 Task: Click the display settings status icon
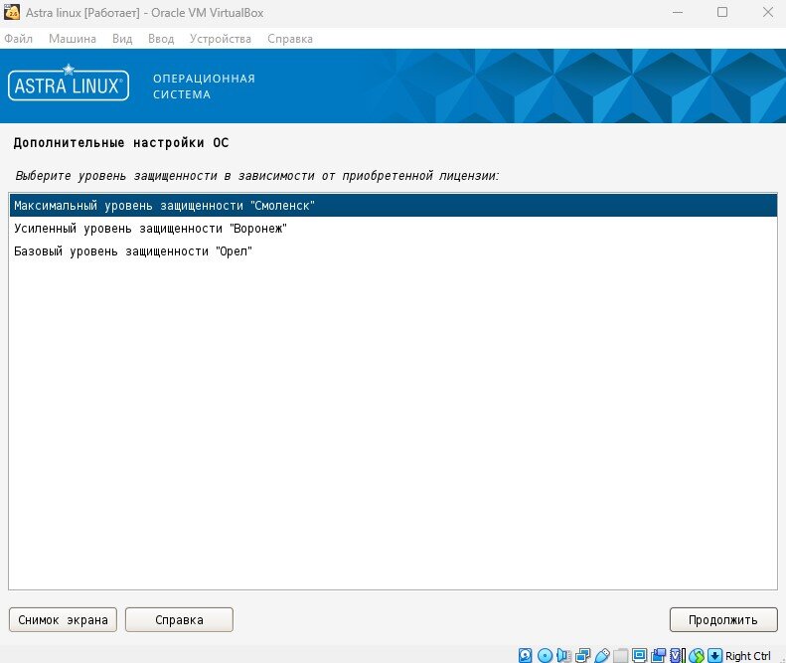pyautogui.click(x=640, y=655)
